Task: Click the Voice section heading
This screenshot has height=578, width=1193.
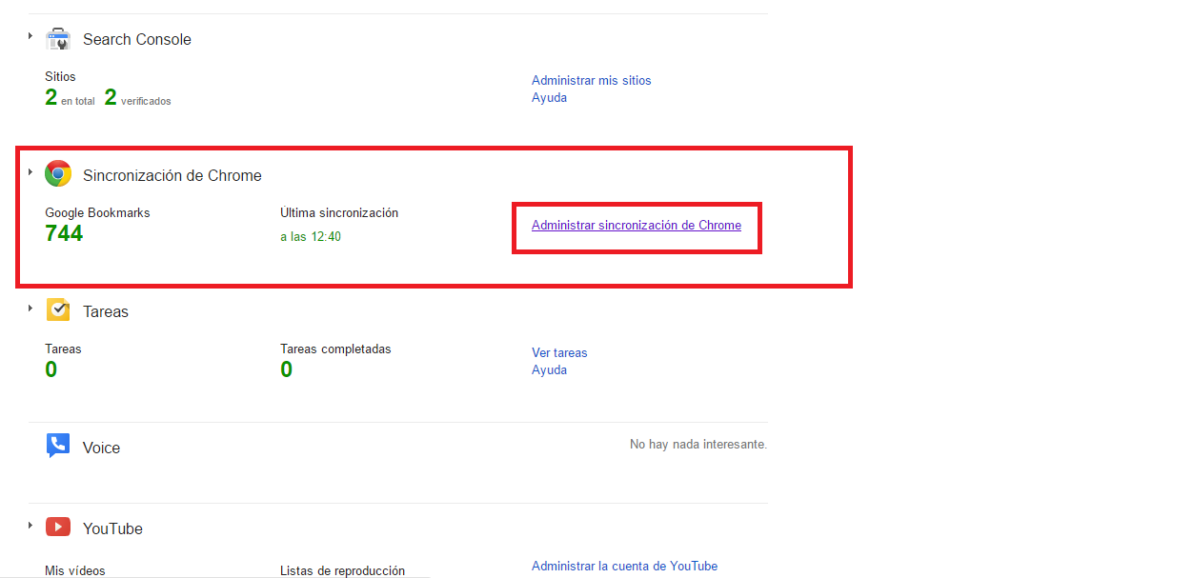Action: (102, 448)
